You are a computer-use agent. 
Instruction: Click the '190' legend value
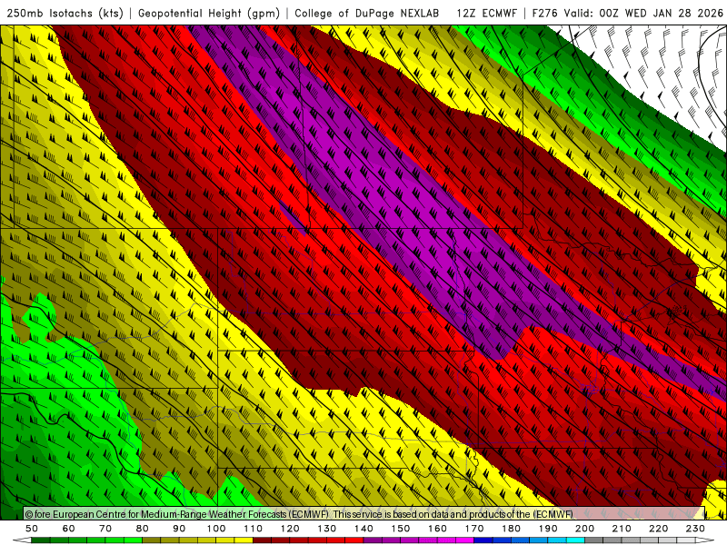[x=548, y=529]
